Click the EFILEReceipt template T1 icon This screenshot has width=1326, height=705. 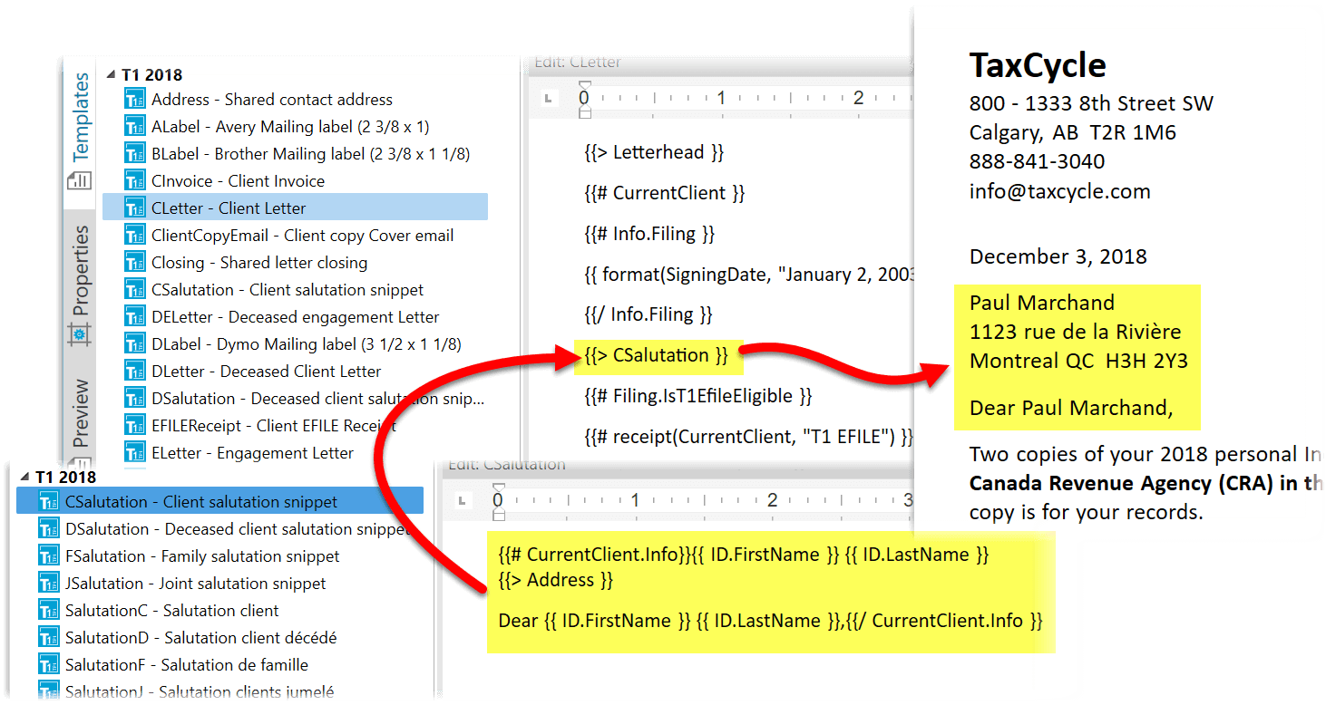point(135,426)
